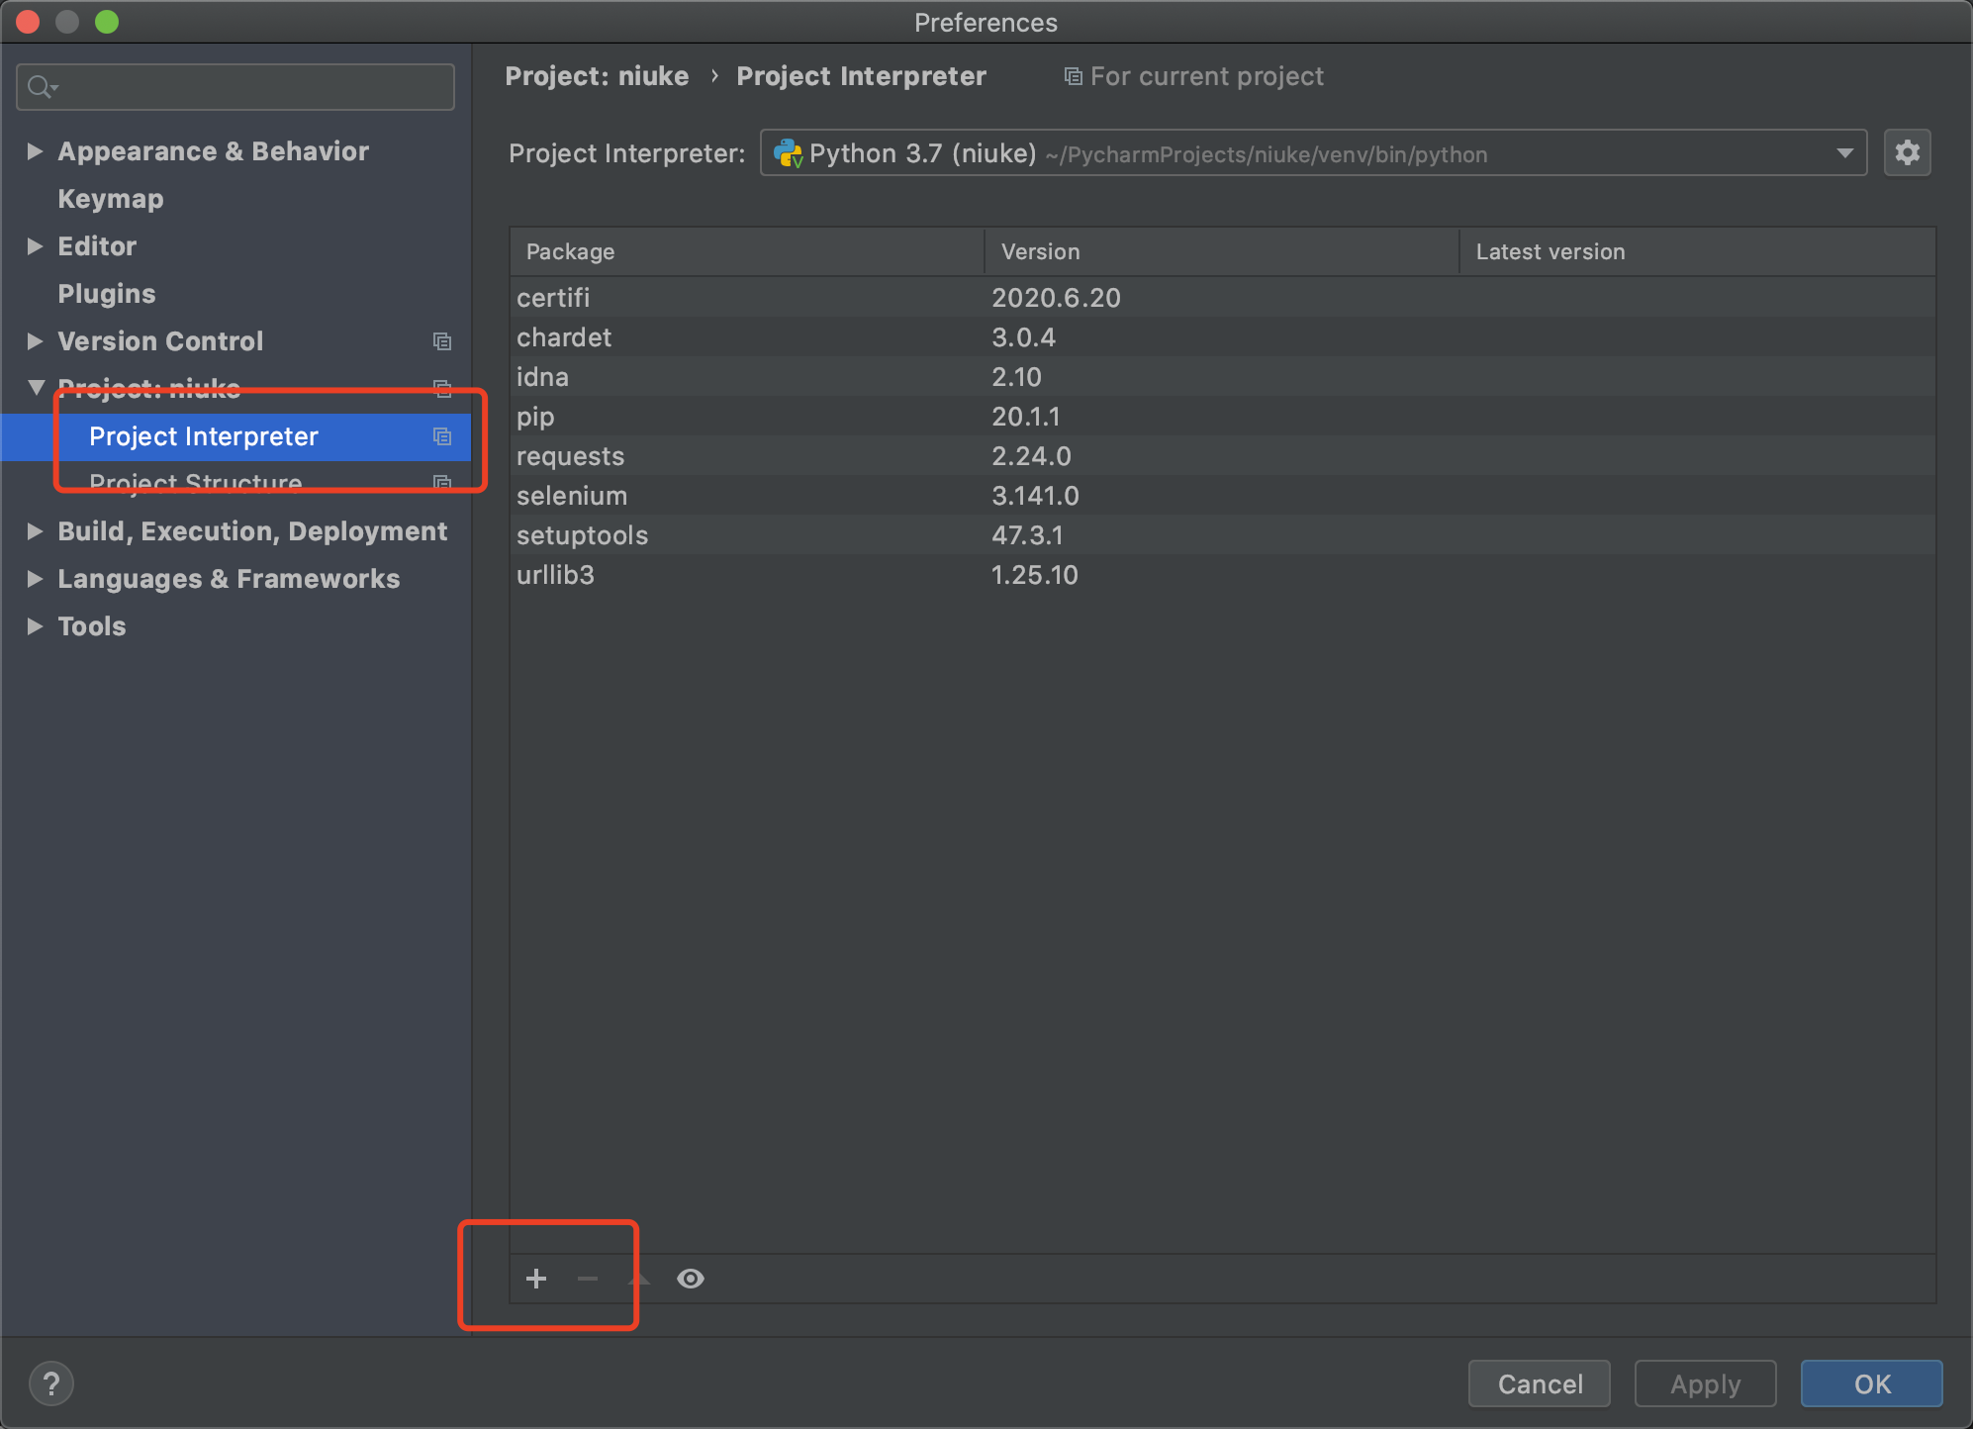Viewport: 1973px width, 1429px height.
Task: Confirm with the OK button
Action: coord(1870,1383)
